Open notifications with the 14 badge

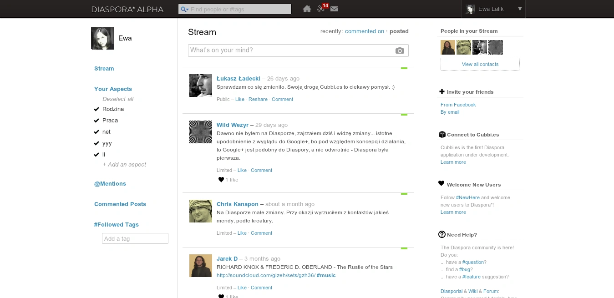[322, 8]
